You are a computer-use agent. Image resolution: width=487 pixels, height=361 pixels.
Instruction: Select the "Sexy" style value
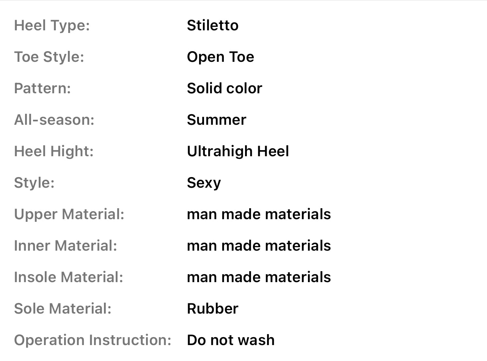coord(204,183)
